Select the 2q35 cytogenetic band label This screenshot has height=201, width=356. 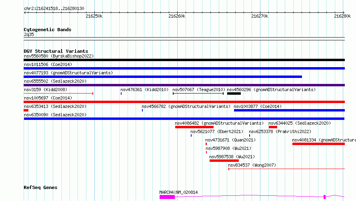point(29,34)
